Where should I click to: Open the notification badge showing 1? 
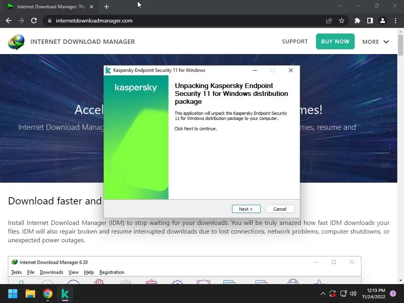click(x=393, y=294)
